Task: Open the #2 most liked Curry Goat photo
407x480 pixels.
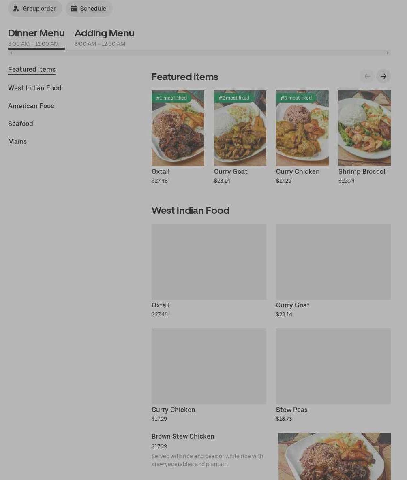Action: tap(240, 128)
